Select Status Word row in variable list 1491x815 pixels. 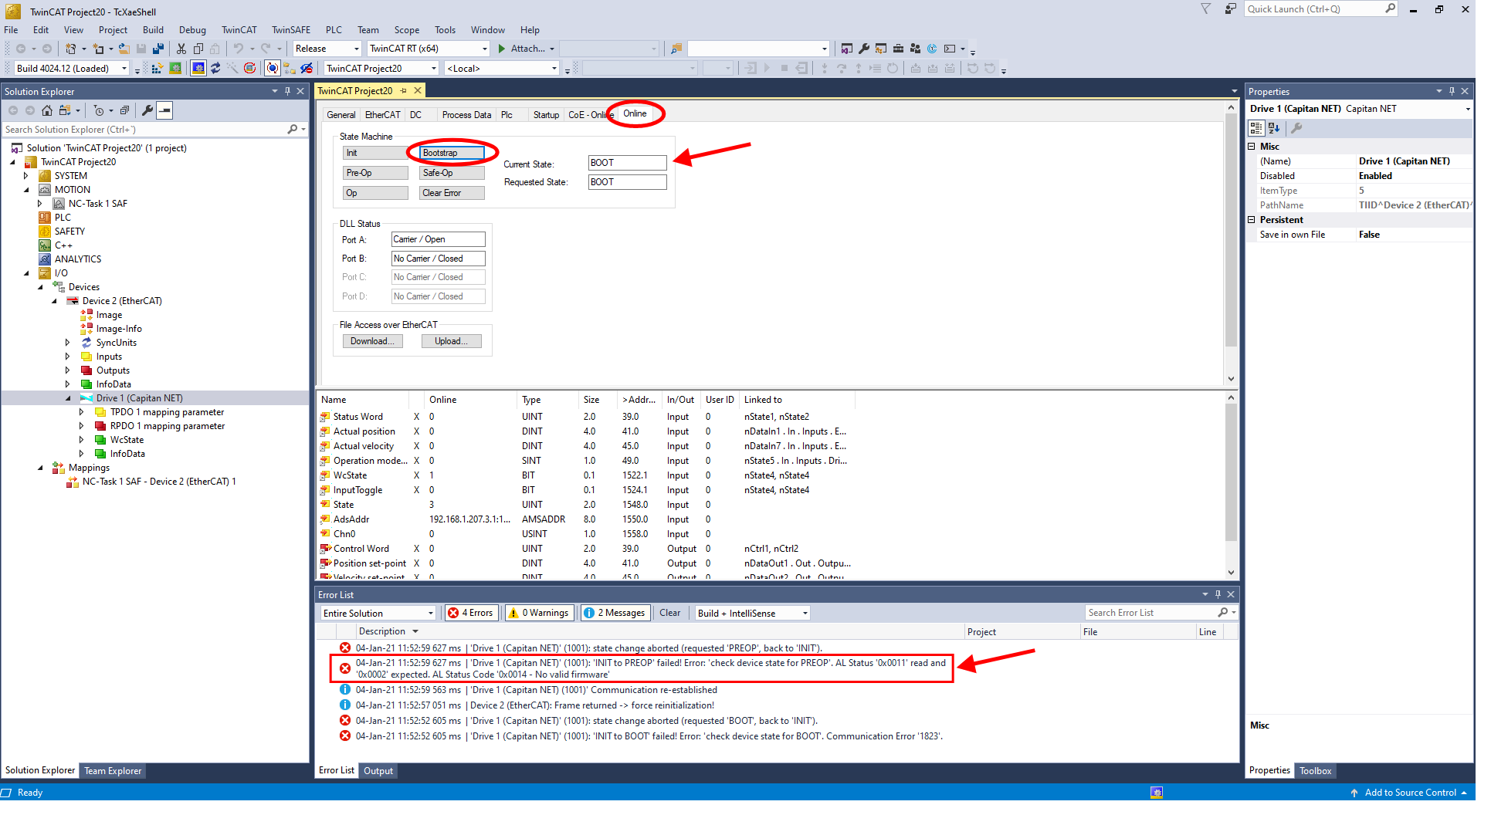(x=358, y=417)
